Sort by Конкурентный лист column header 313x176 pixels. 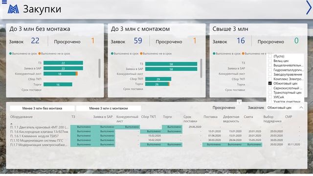click(127, 119)
